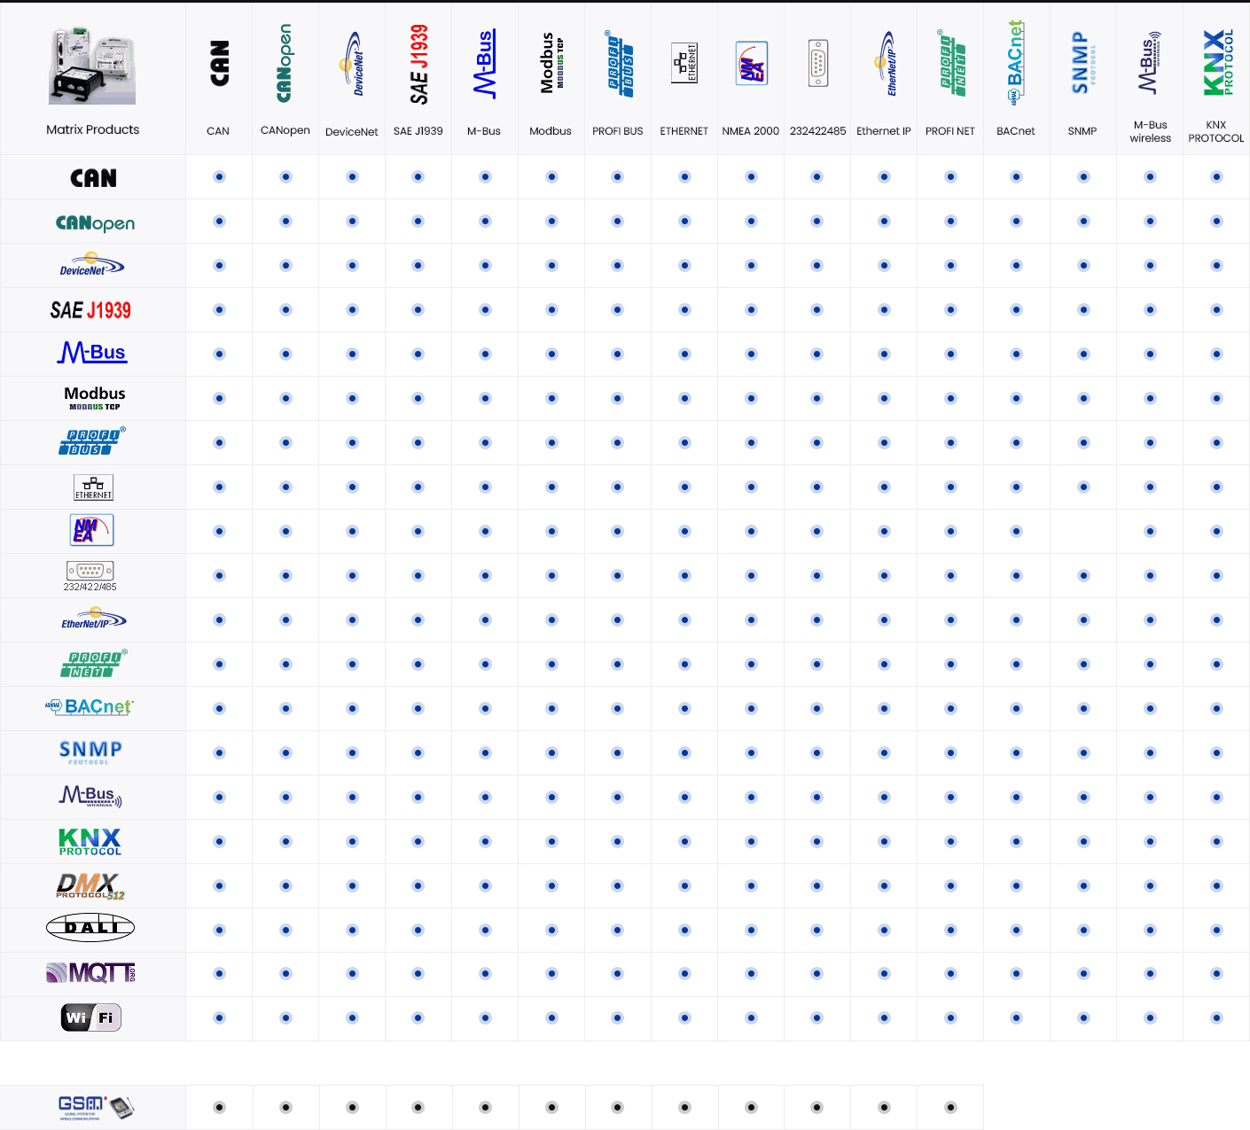Choose the BACnet row, M-Bus wireless column dot

pos(1150,709)
